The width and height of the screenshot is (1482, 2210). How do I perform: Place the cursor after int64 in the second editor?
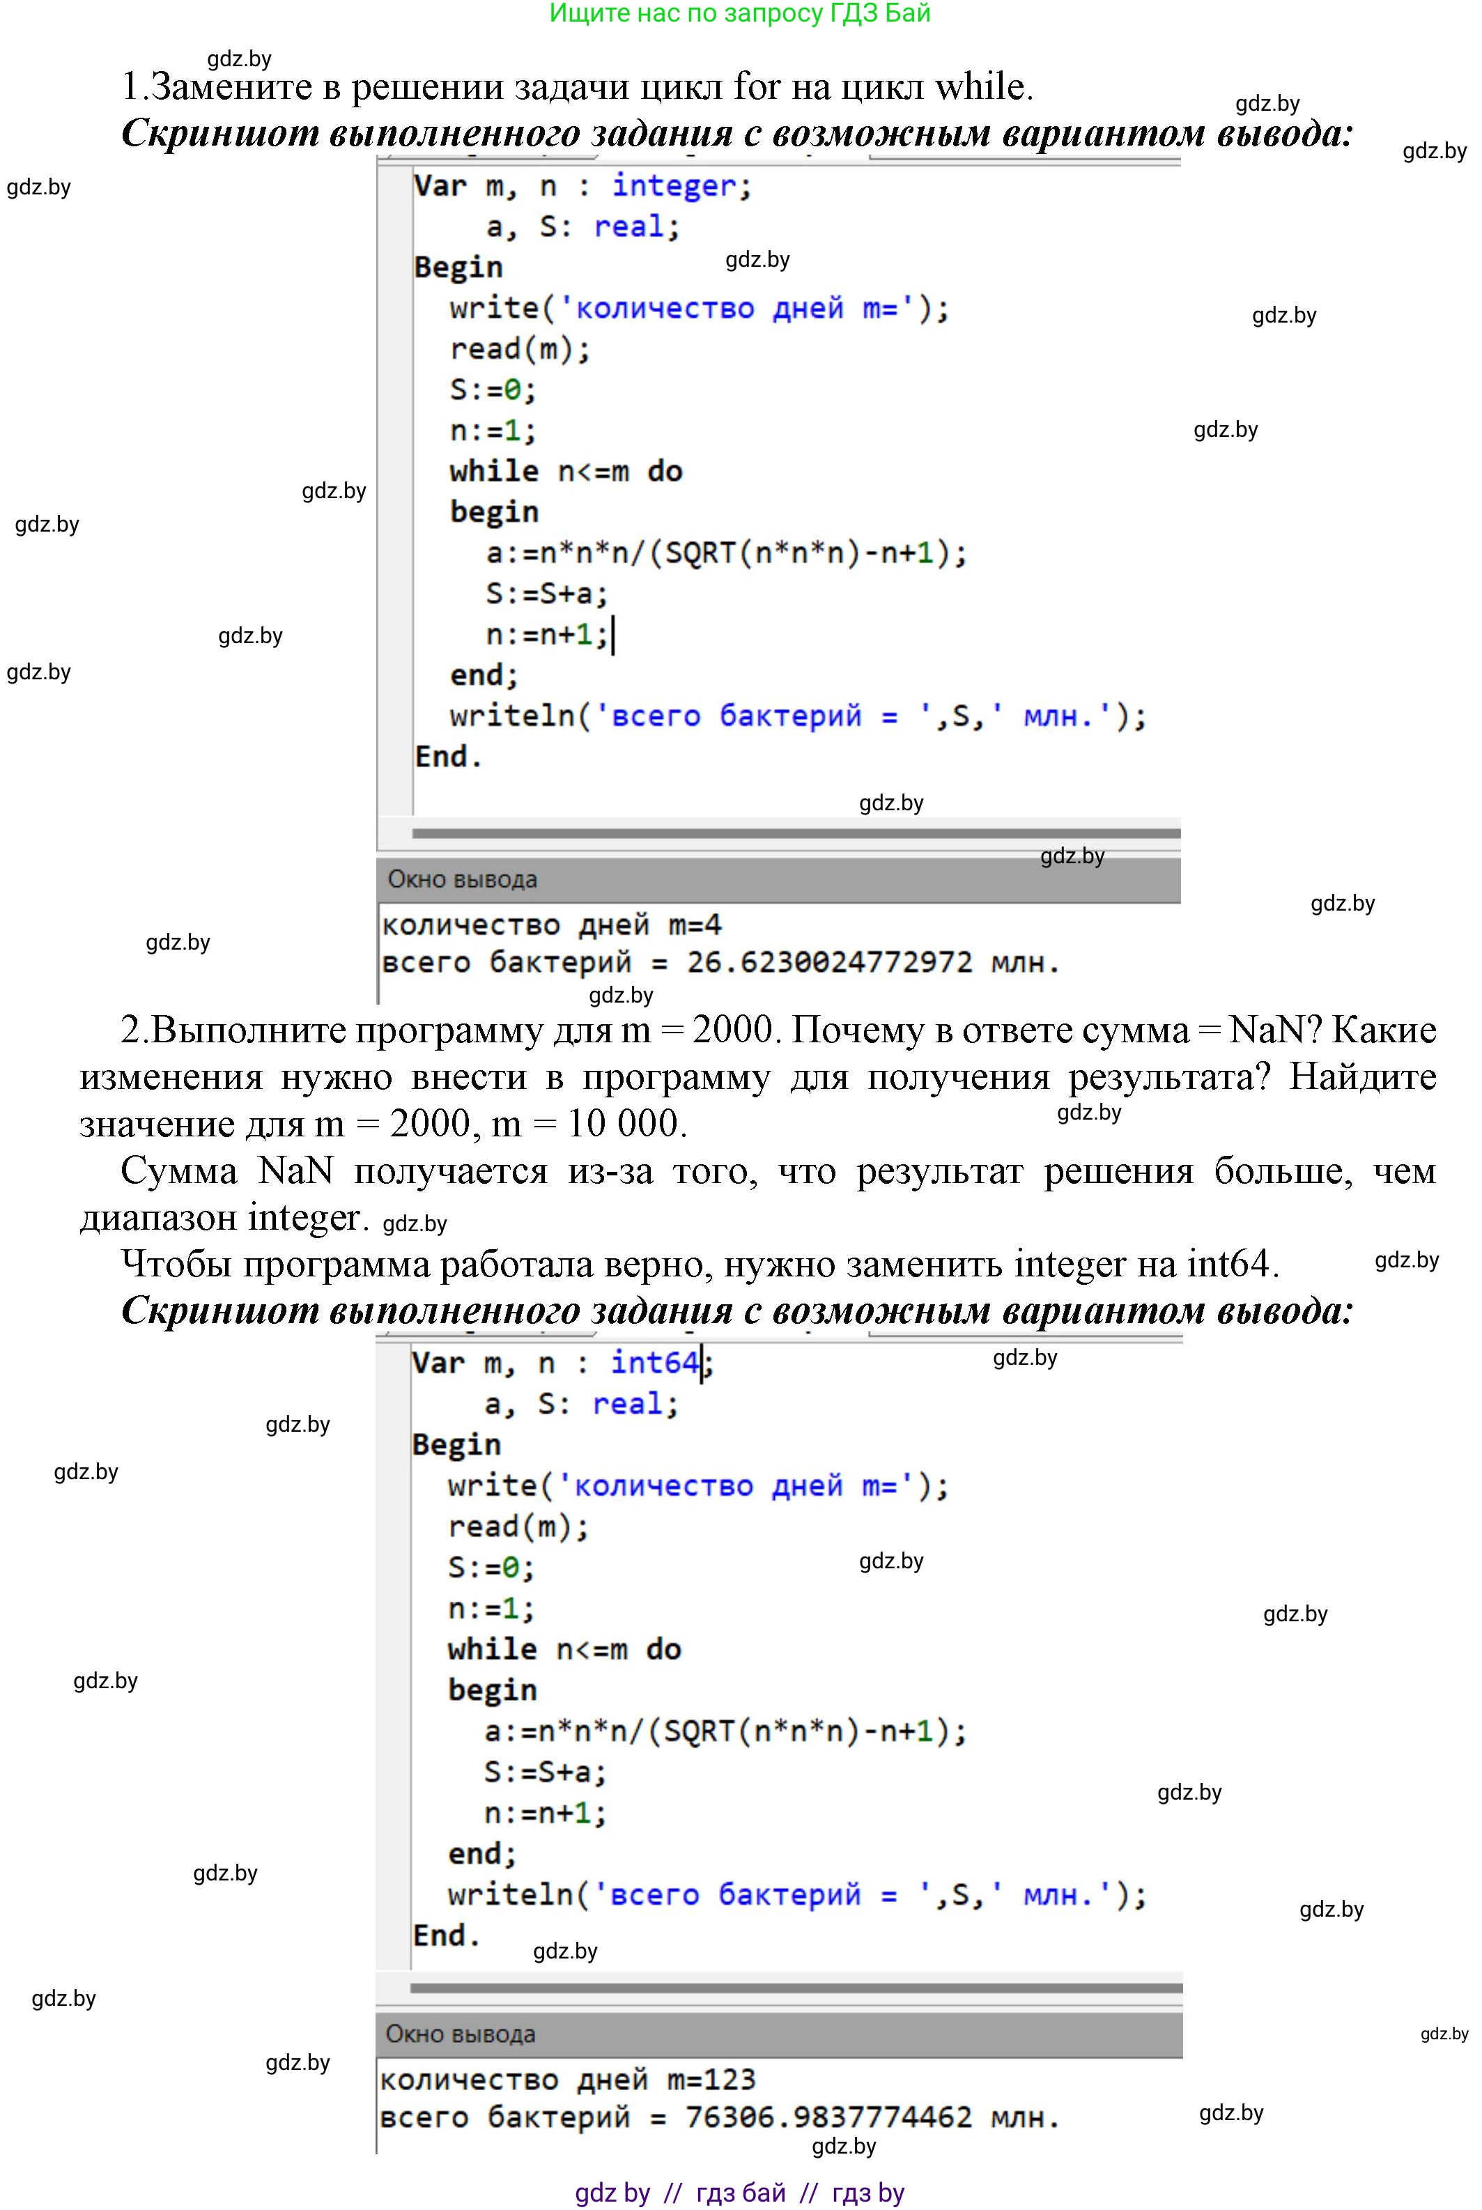(x=702, y=1363)
